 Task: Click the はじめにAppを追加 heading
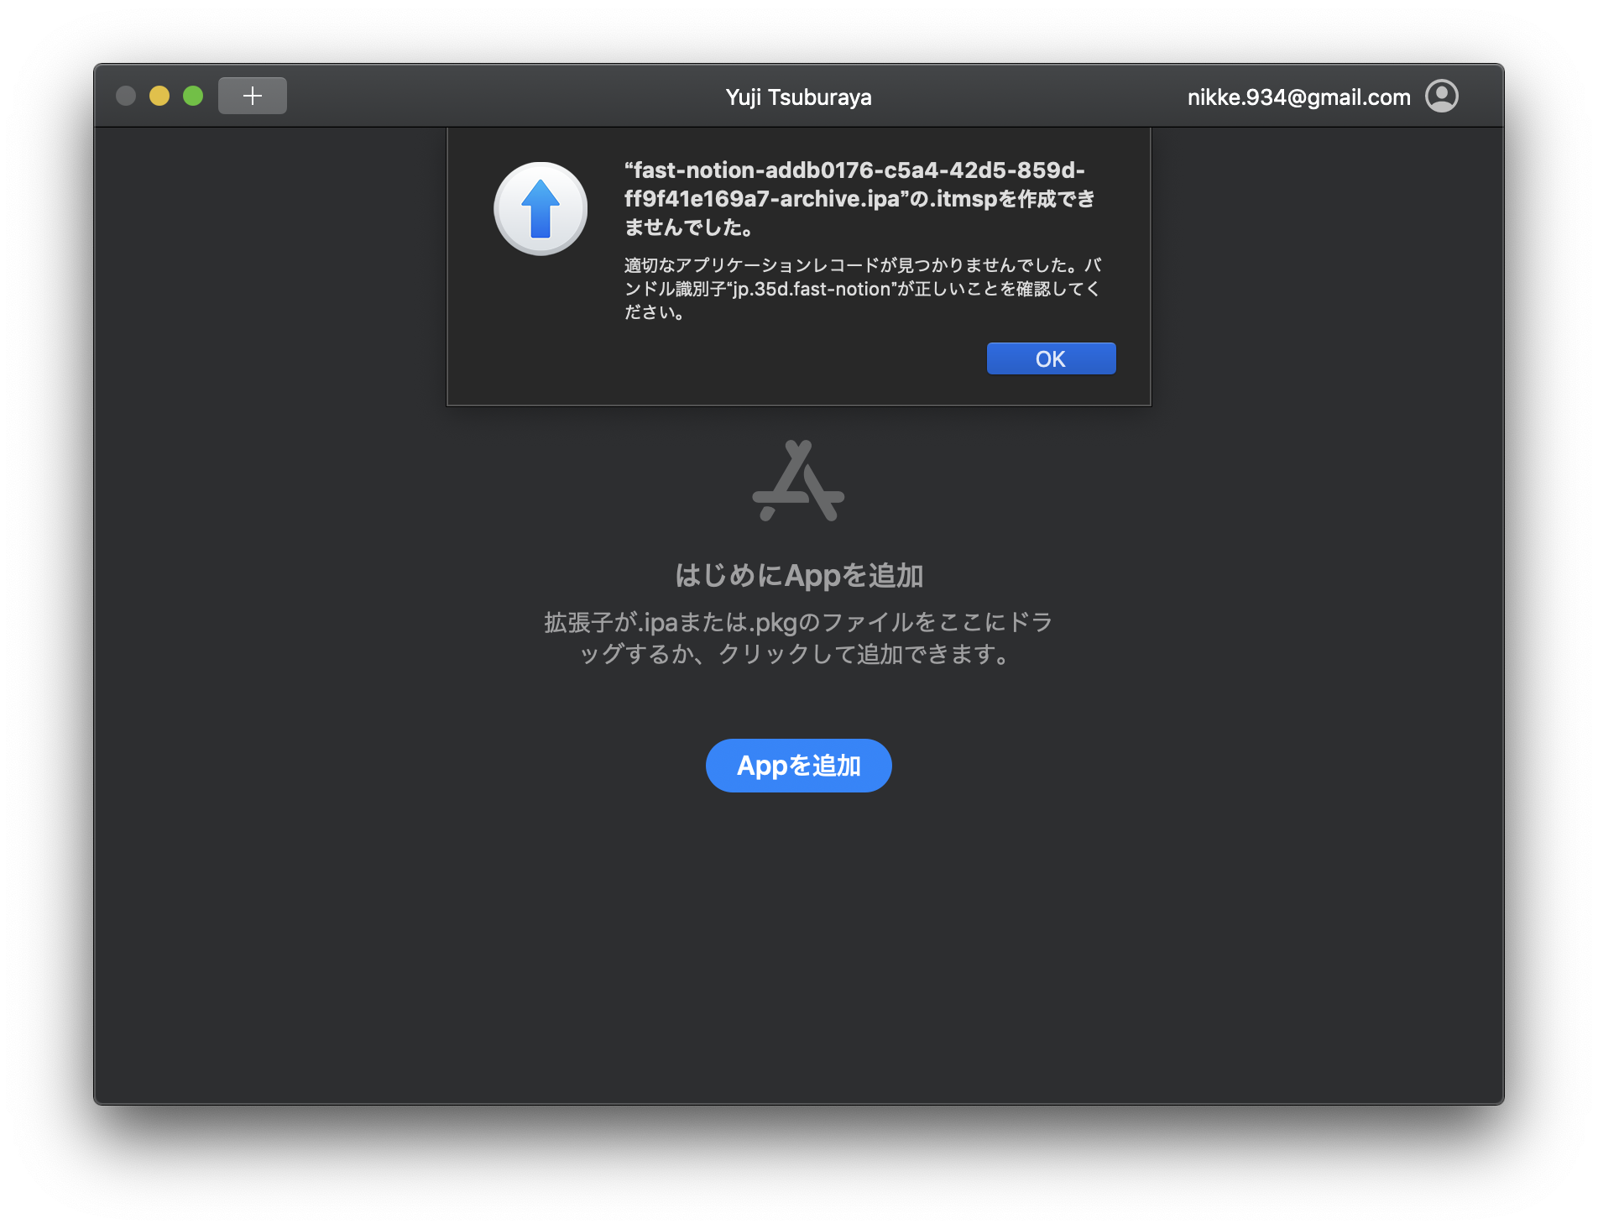(798, 575)
